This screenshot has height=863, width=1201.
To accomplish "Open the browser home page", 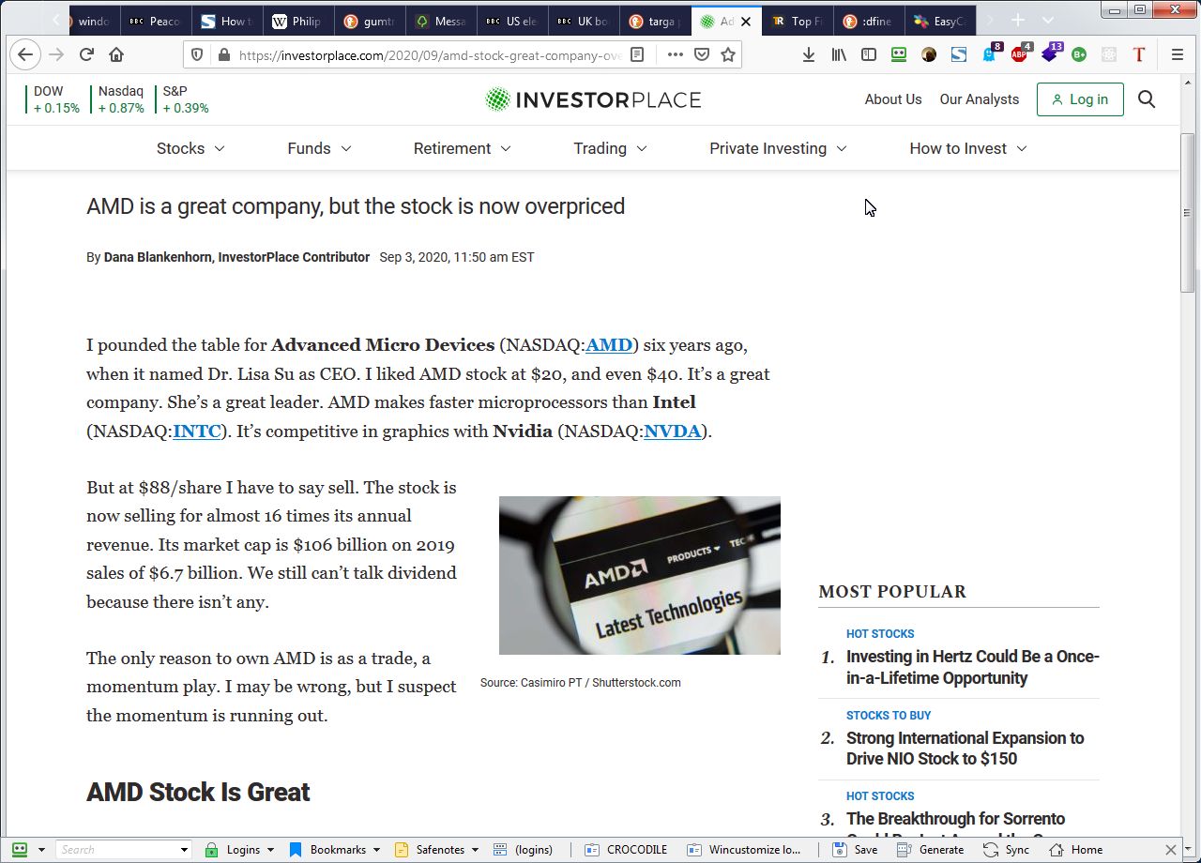I will click(x=116, y=54).
